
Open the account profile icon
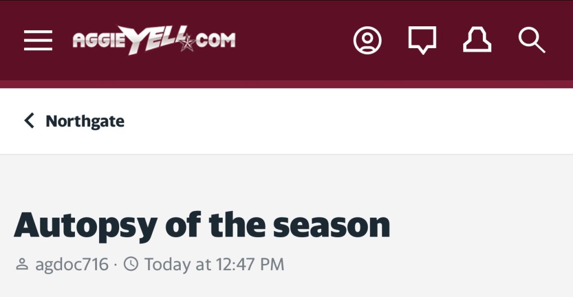pyautogui.click(x=368, y=41)
